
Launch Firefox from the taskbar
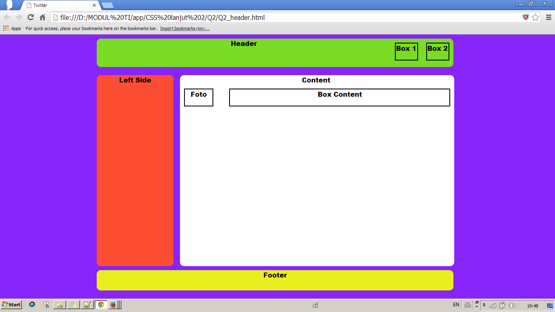click(113, 304)
